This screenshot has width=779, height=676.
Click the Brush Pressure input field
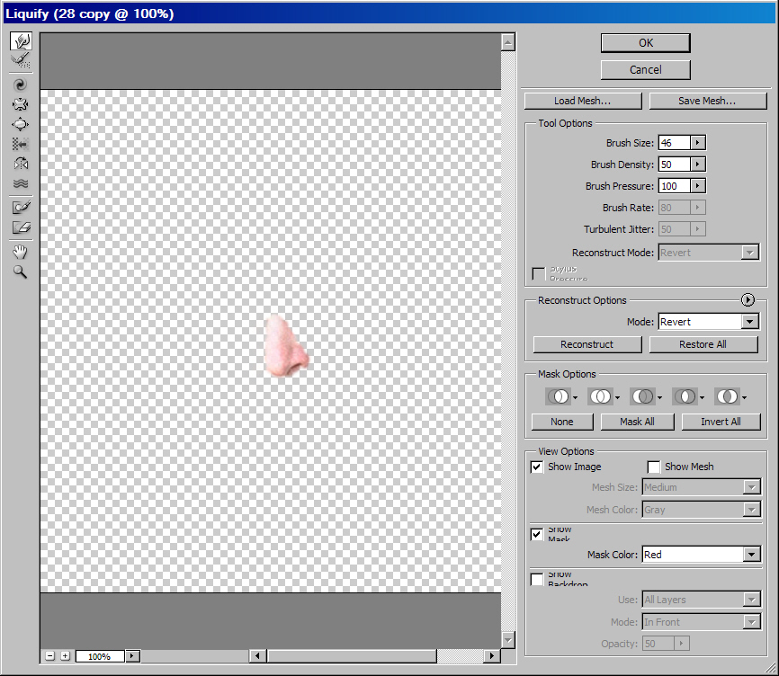674,186
